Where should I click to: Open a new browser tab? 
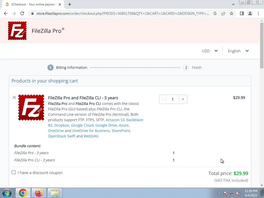(70, 4)
